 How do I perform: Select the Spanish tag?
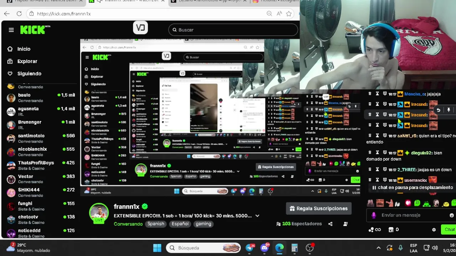point(156,224)
